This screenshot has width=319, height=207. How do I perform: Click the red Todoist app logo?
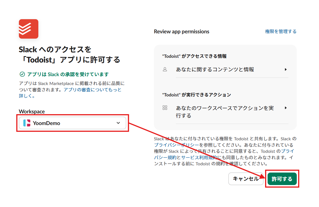click(28, 29)
